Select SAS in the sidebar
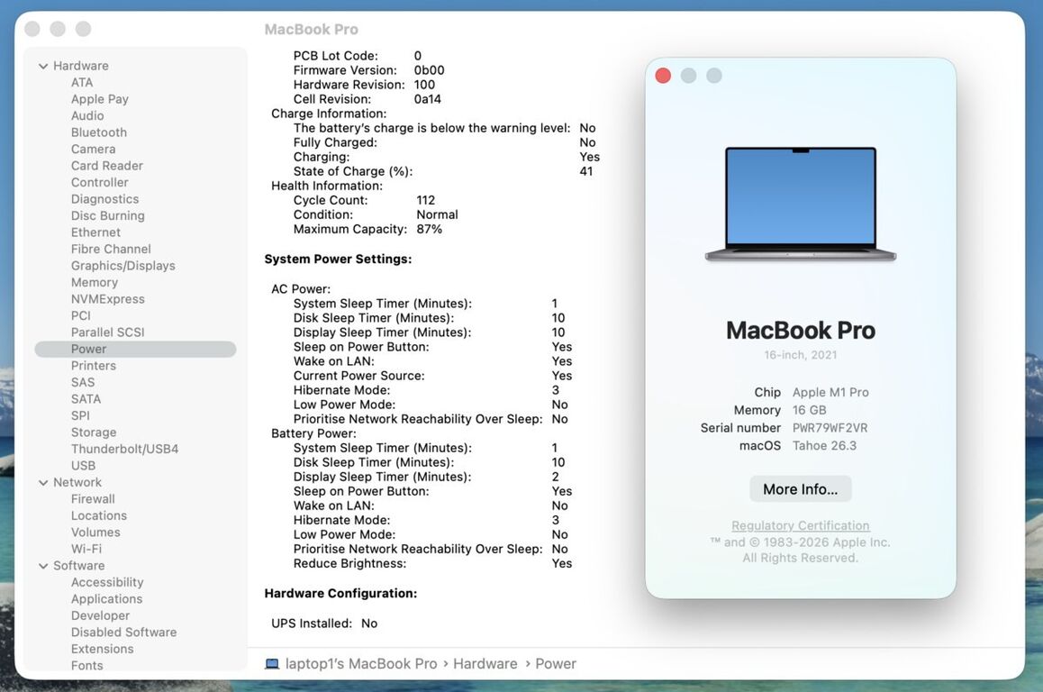Screen dimensions: 1043x692 click(x=83, y=382)
